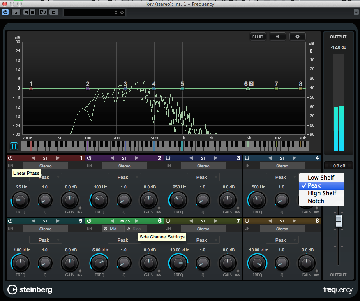Screen dimensions: 360x301
Task: Invert gain with band 5 INV button
Action: [80, 271]
